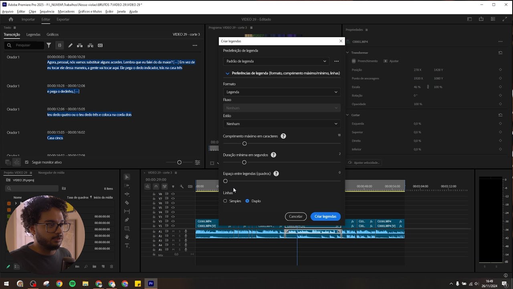The width and height of the screenshot is (513, 289).
Task: Toggle visibility eye of track V1
Action: pos(173,226)
